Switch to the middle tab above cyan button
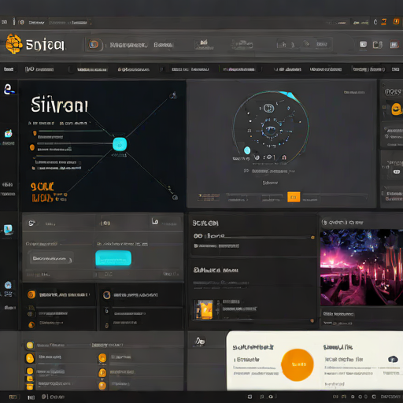 click(x=105, y=223)
